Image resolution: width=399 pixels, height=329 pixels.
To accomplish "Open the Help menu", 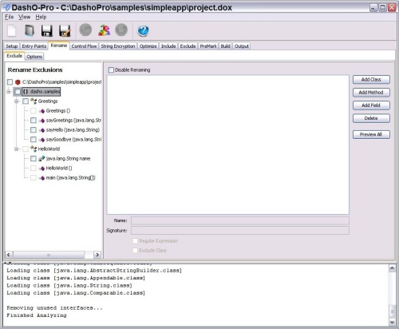I will (41, 17).
